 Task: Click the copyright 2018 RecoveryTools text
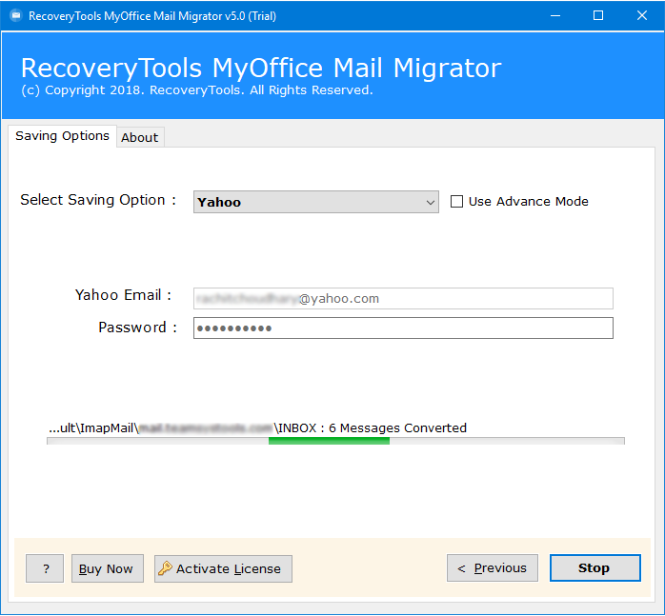coord(197,90)
